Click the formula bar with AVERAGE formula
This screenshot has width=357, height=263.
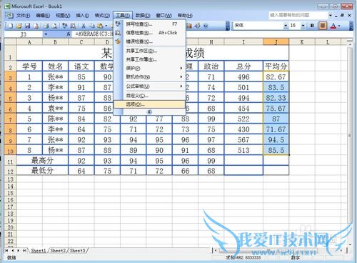coord(212,34)
